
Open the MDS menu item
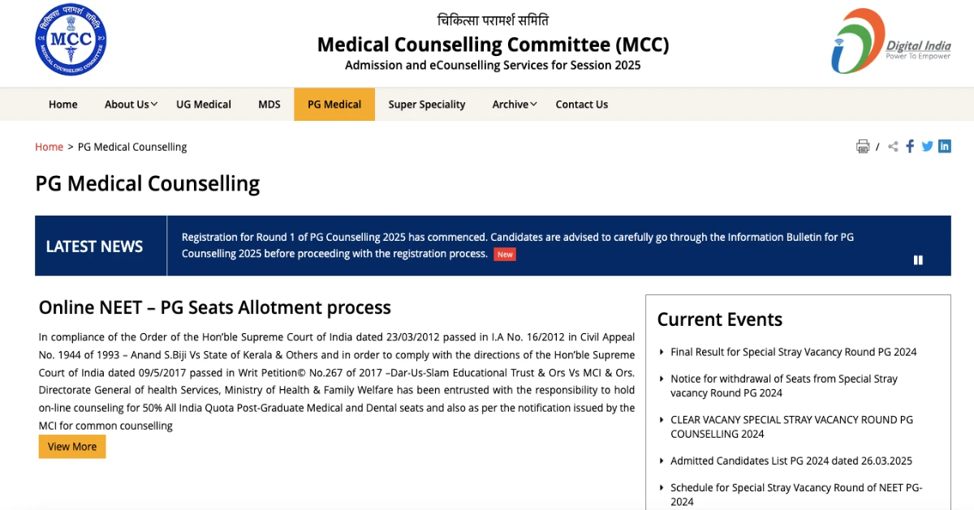269,105
